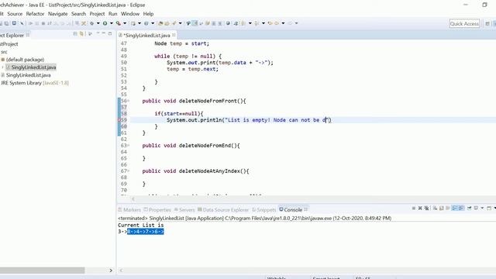Switch to the Servers tab
Image resolution: width=496 pixels, height=279 pixels.
[184, 210]
